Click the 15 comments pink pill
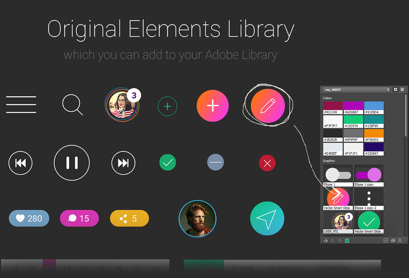The image size is (409, 278). (79, 218)
